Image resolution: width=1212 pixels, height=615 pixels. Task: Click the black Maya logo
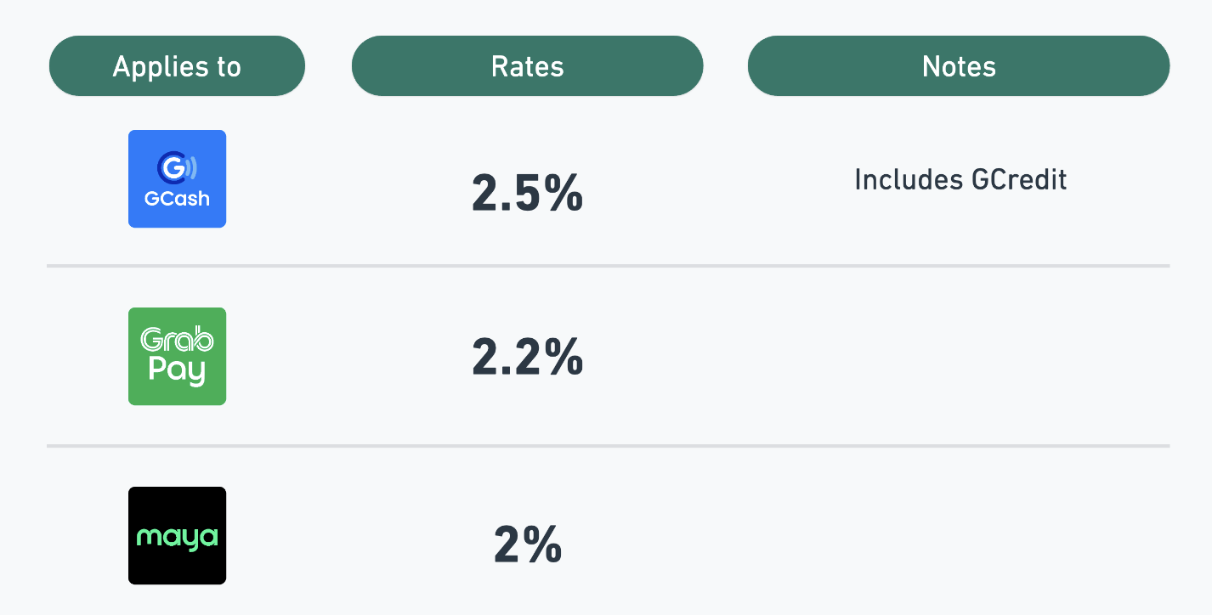(x=177, y=535)
